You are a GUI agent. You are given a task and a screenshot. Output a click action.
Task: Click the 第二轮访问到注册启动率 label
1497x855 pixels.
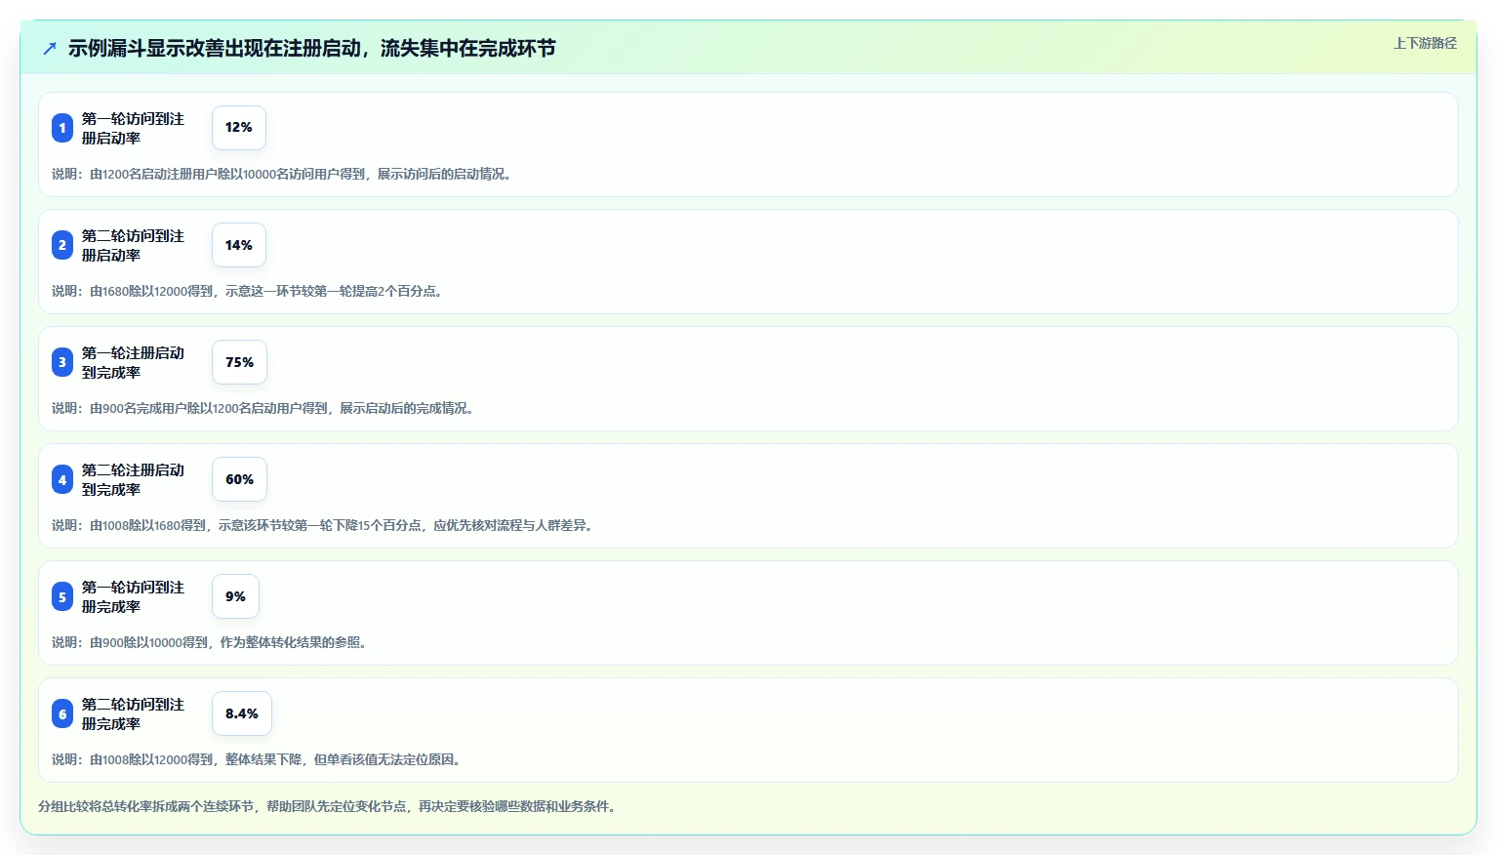(x=133, y=245)
